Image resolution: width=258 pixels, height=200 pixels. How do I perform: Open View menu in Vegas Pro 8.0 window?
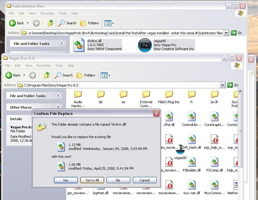click(29, 66)
